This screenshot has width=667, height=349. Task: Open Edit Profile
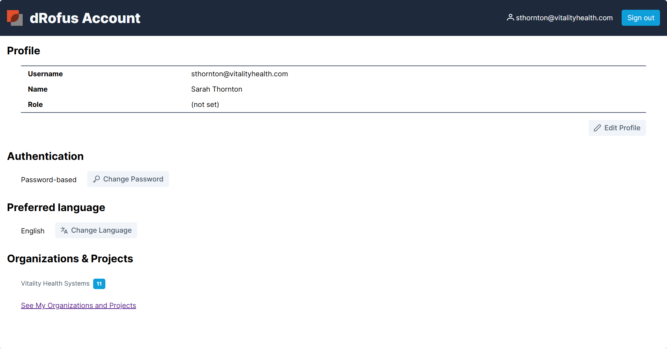[617, 128]
